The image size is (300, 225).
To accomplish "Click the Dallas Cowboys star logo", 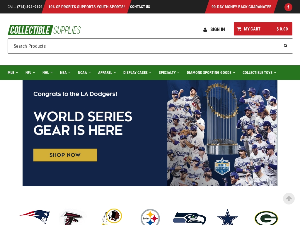I will pyautogui.click(x=227, y=217).
